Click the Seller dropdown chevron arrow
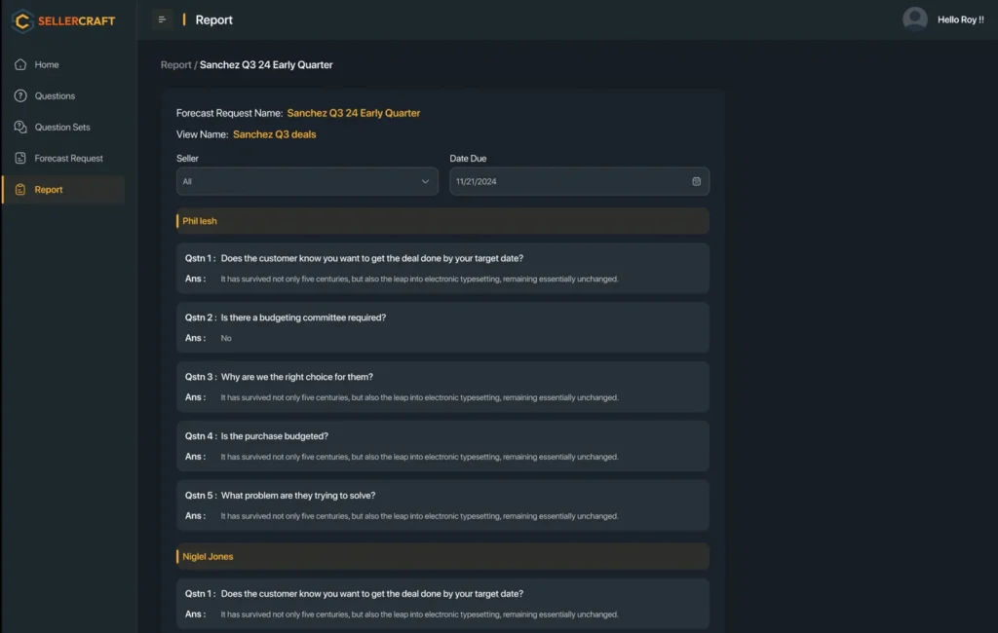 coord(425,181)
